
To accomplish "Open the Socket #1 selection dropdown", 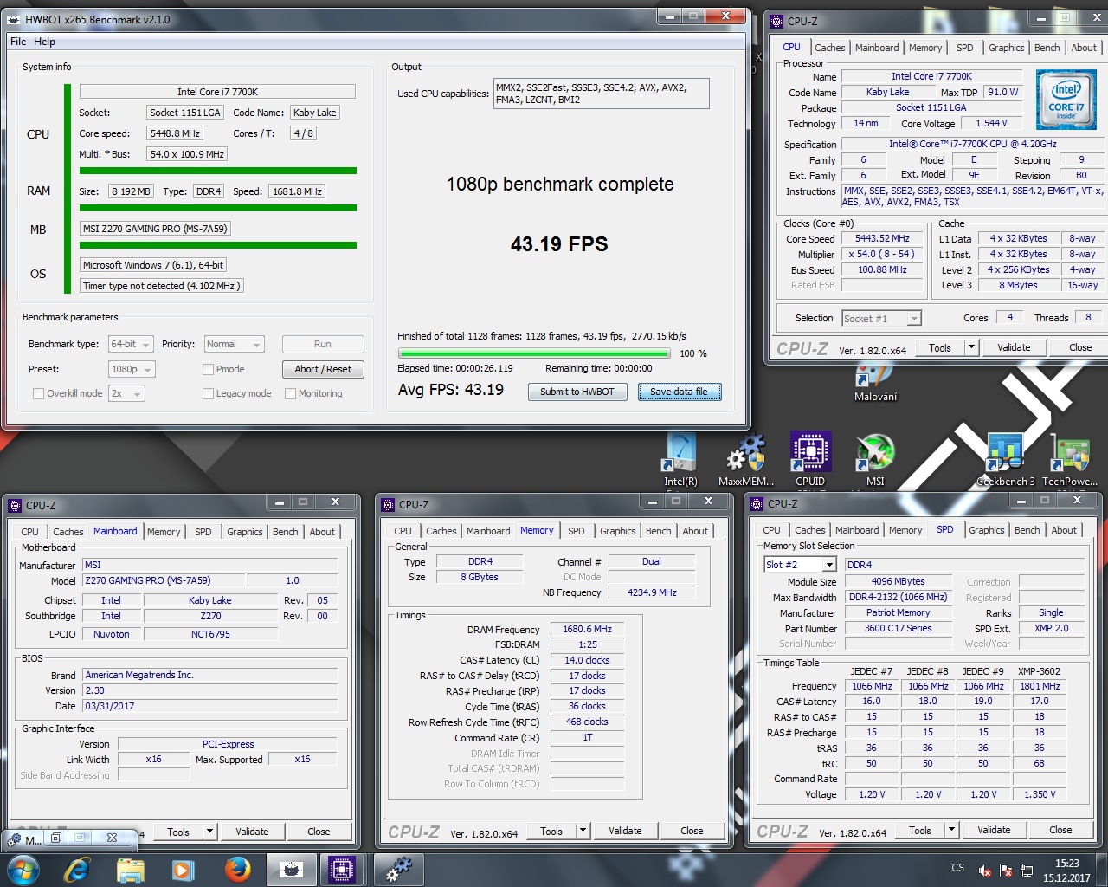I will [882, 319].
